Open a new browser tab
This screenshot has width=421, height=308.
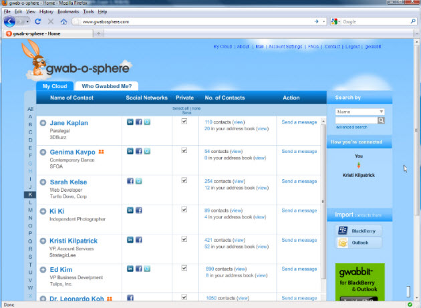coord(98,33)
